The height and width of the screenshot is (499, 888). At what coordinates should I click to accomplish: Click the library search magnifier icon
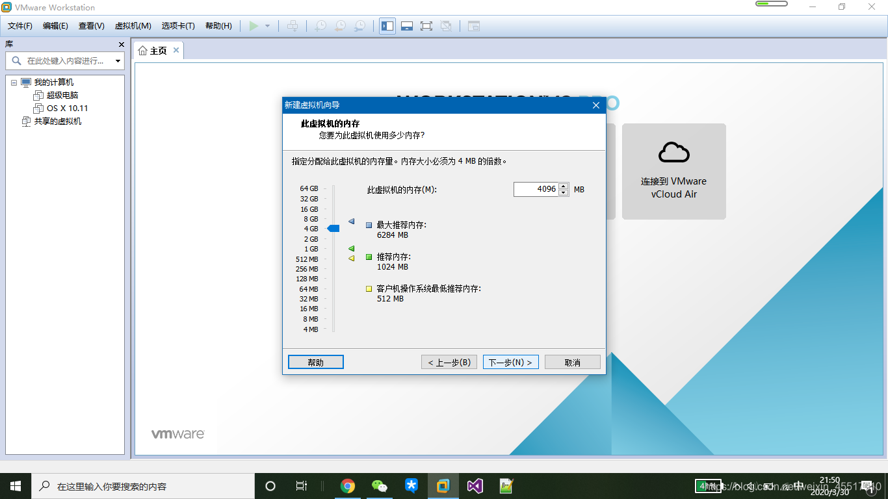click(17, 60)
